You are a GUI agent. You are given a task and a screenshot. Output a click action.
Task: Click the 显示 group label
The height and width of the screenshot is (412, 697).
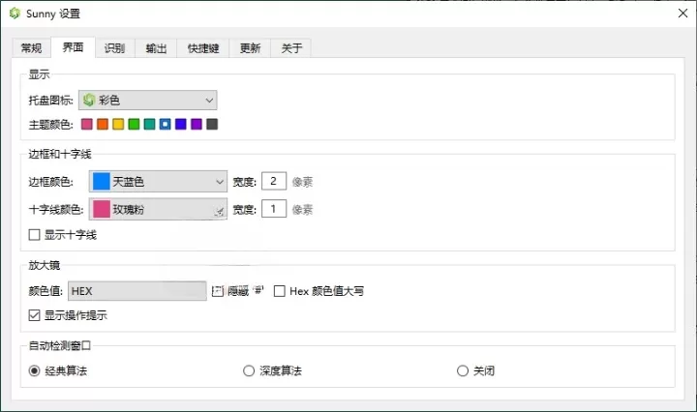[x=39, y=74]
